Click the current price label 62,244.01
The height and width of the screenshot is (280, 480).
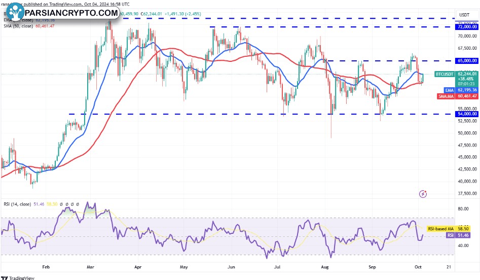coord(467,74)
